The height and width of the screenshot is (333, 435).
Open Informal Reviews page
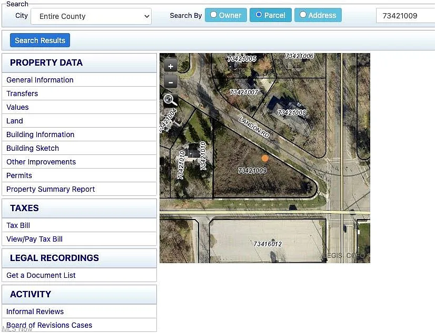point(35,311)
